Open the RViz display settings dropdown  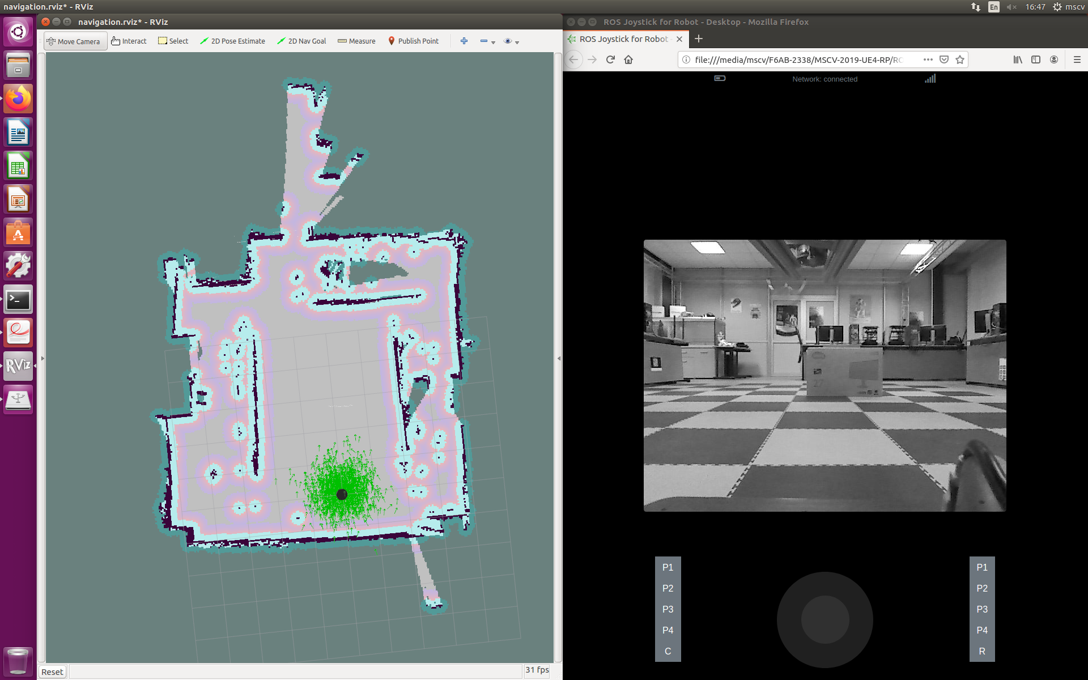coord(518,41)
